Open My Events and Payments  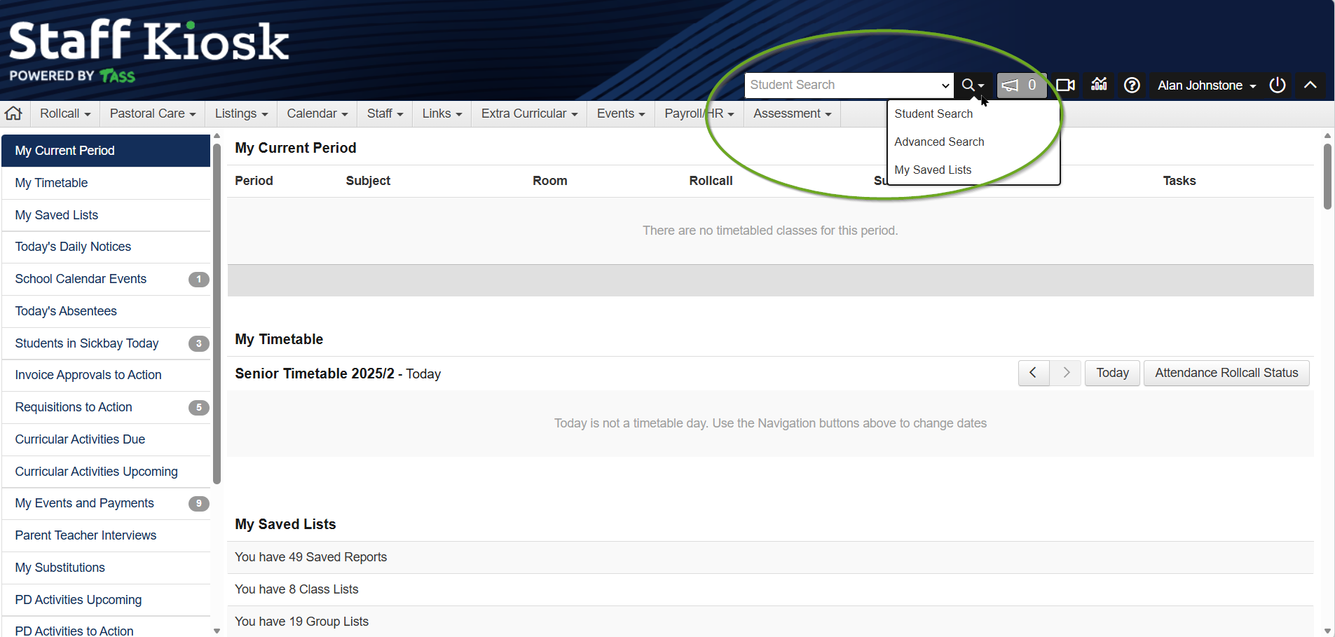tap(106, 503)
